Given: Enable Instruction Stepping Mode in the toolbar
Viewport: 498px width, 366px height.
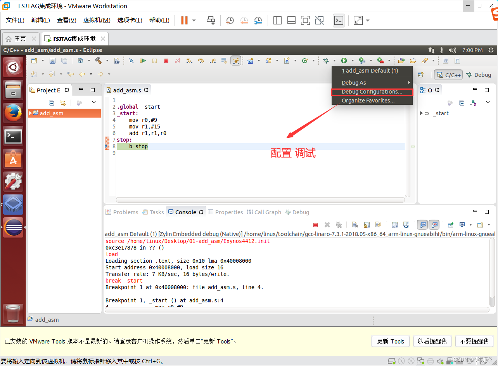Looking at the screenshot, I should [236, 61].
